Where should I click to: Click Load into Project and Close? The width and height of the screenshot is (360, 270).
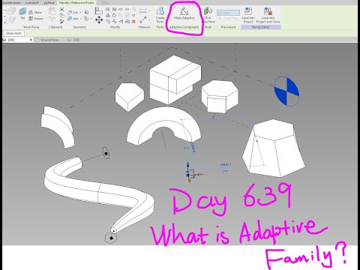coord(268,15)
